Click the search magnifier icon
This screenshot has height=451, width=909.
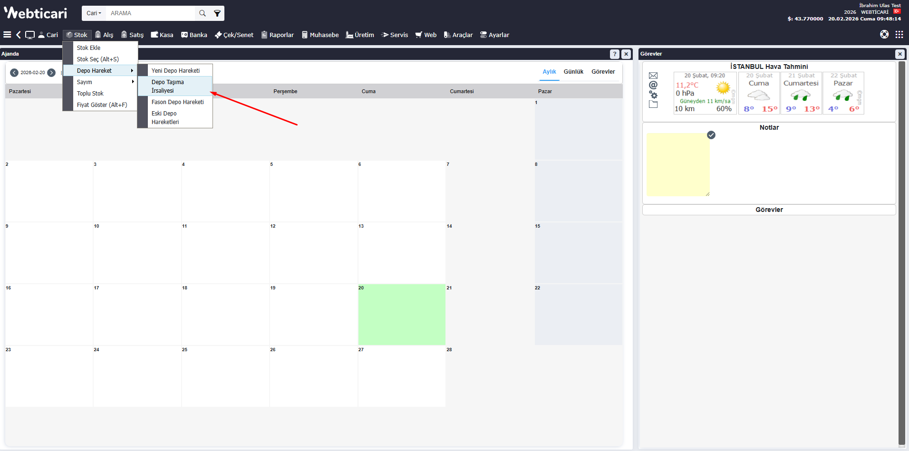coord(203,13)
